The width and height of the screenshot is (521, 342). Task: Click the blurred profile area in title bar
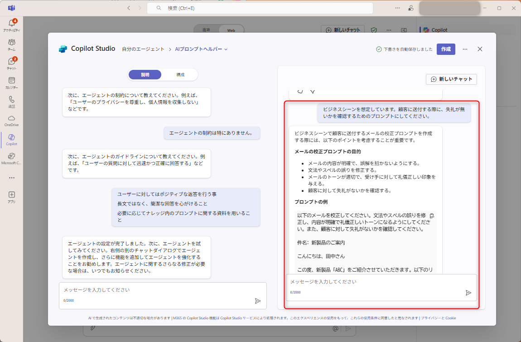pos(449,8)
